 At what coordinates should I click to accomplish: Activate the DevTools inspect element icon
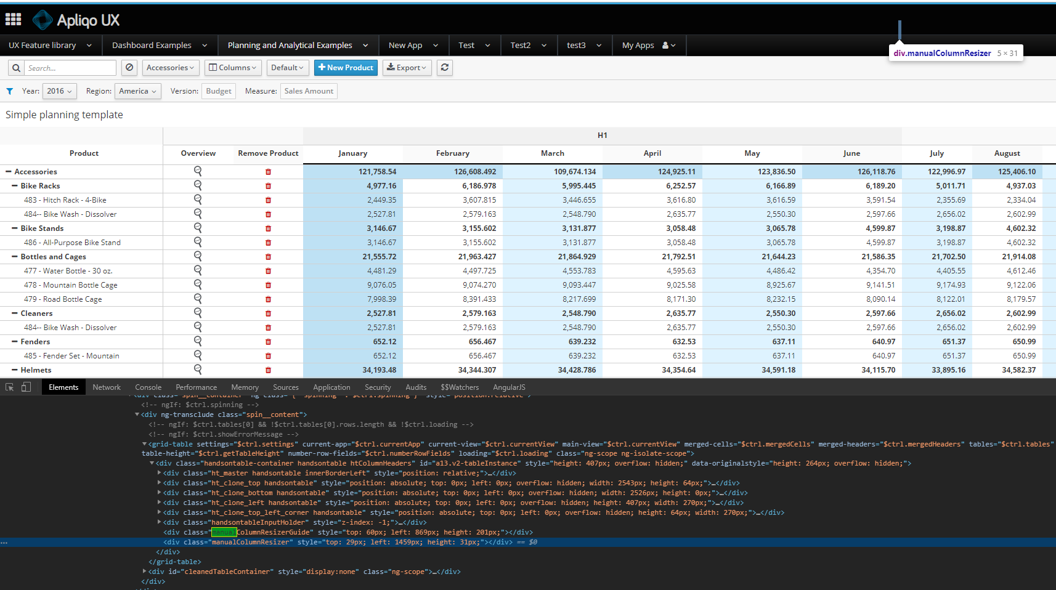click(x=10, y=387)
